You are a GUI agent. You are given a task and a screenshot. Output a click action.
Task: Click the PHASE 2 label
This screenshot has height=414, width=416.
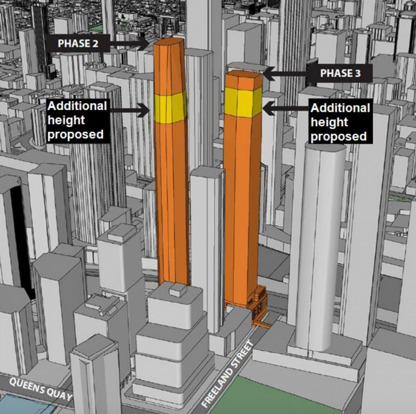tap(78, 43)
